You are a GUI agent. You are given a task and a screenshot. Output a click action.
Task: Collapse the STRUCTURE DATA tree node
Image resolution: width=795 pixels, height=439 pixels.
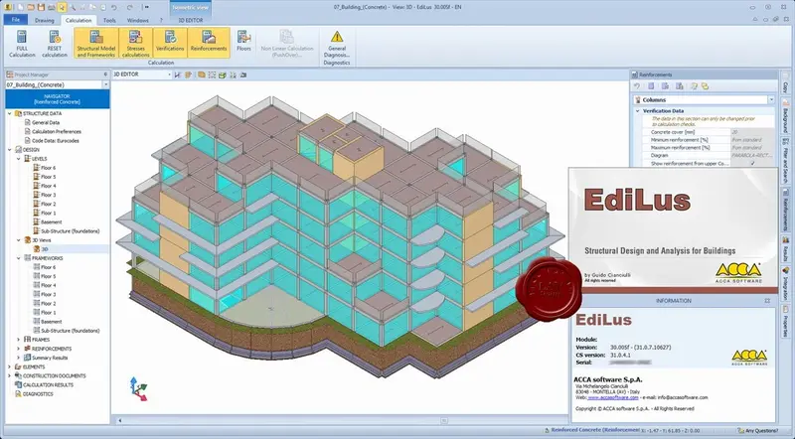pos(10,113)
